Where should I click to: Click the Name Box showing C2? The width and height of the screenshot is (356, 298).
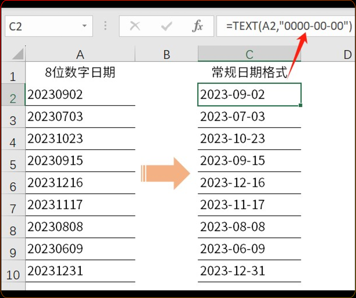[49, 26]
